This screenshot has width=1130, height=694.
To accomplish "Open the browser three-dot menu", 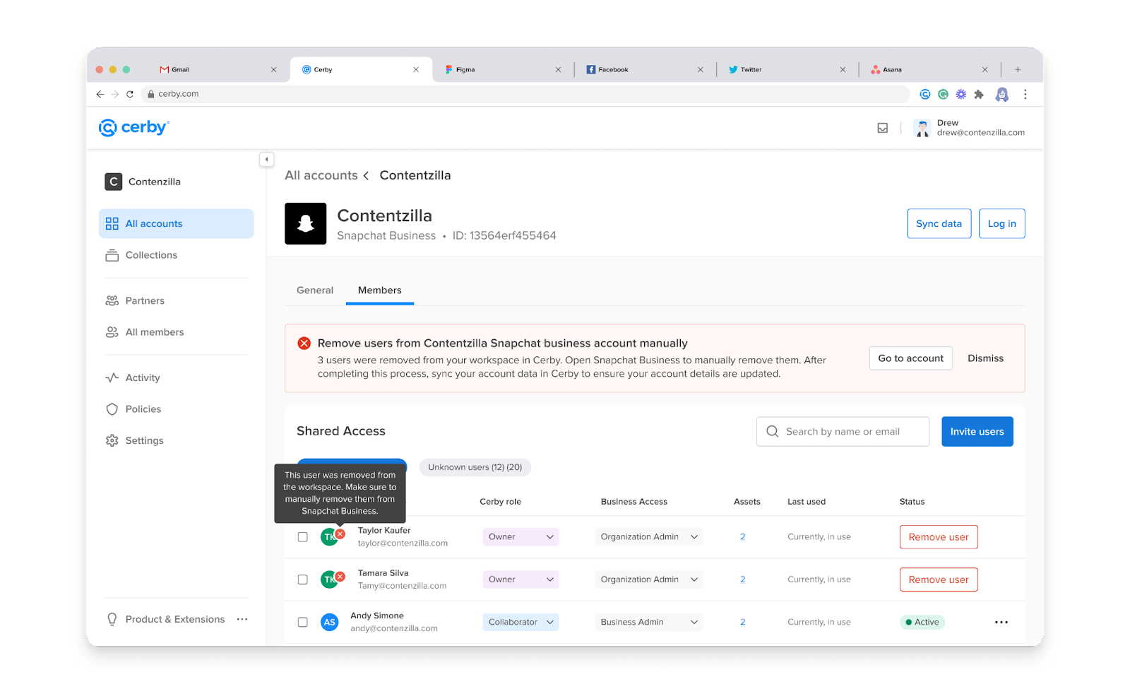I will (x=1025, y=94).
